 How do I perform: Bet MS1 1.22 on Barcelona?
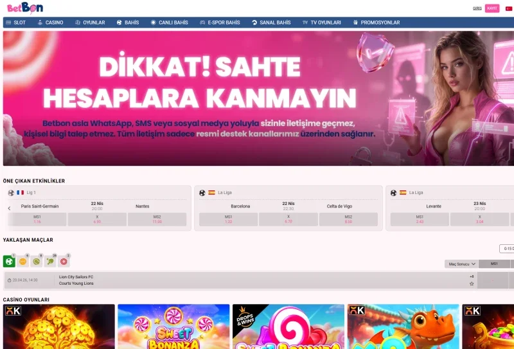(x=229, y=219)
